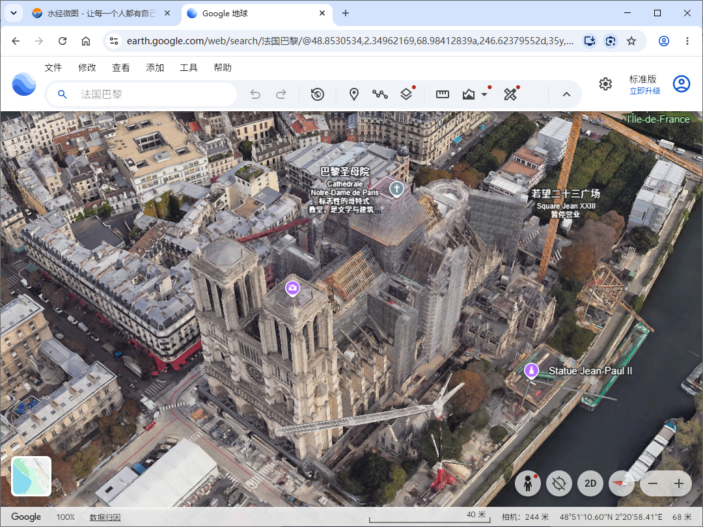703x527 pixels.
Task: Zoom out with the minus button
Action: (653, 483)
